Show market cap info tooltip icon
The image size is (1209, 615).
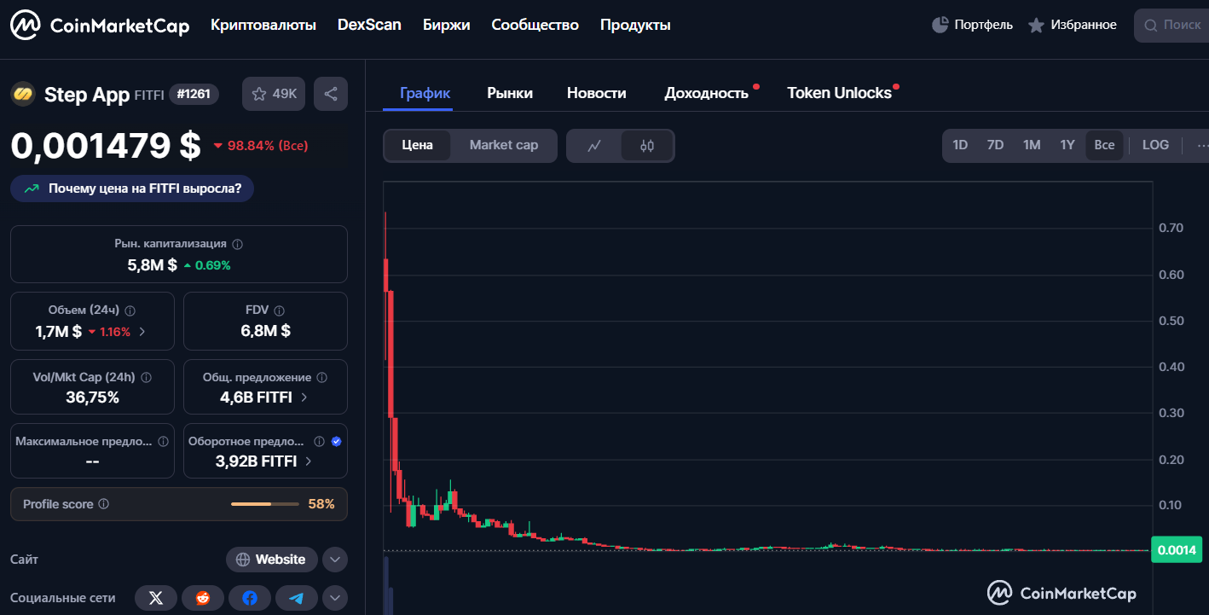(238, 244)
